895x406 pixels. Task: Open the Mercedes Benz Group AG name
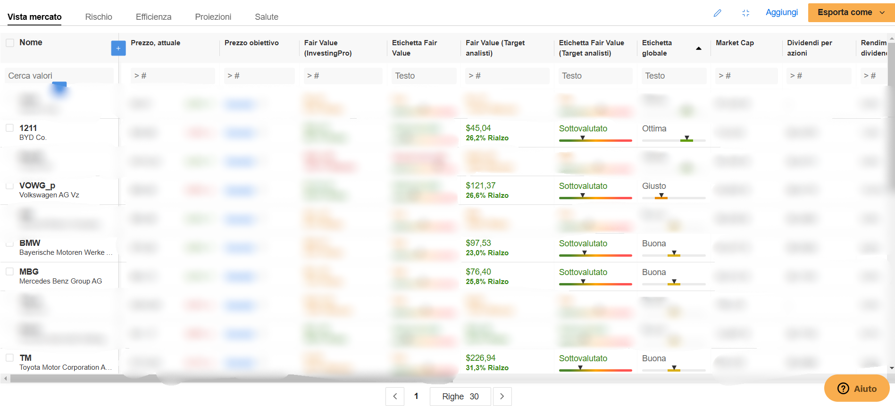(x=60, y=281)
